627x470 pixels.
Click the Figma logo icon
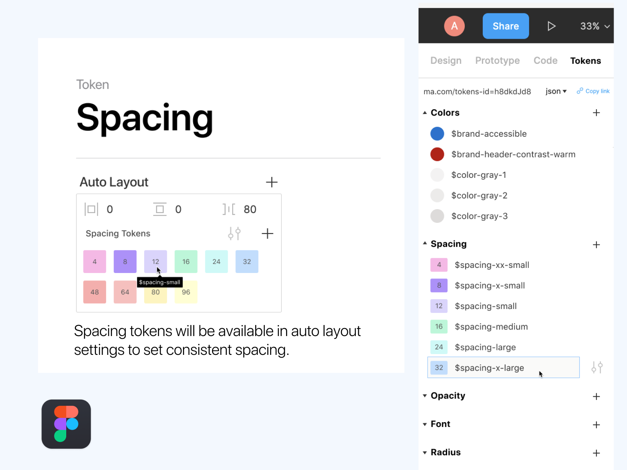(x=66, y=424)
